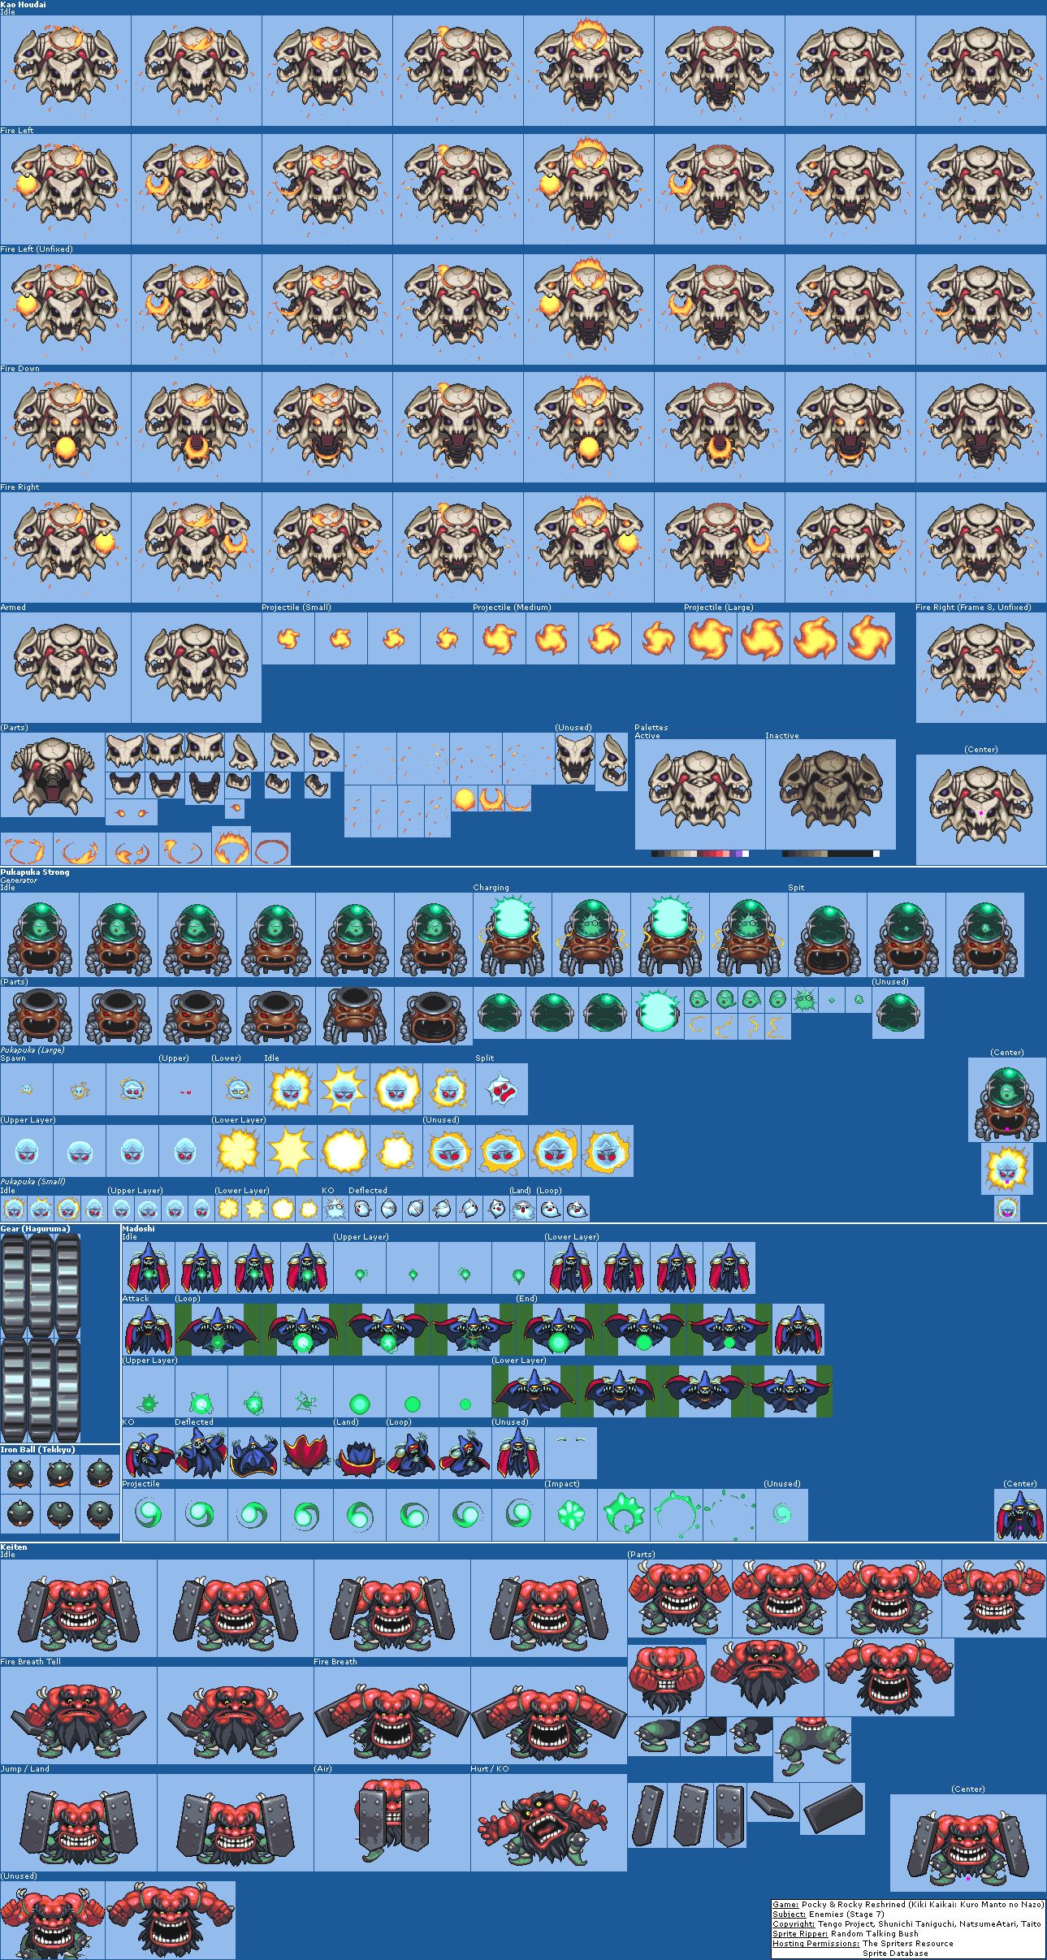Click the headless Kao Houdai body part sprite
Screen dimensions: 1047x1960
(53, 775)
